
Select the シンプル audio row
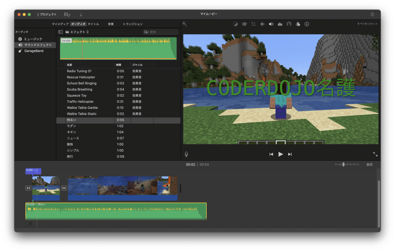tap(118, 150)
